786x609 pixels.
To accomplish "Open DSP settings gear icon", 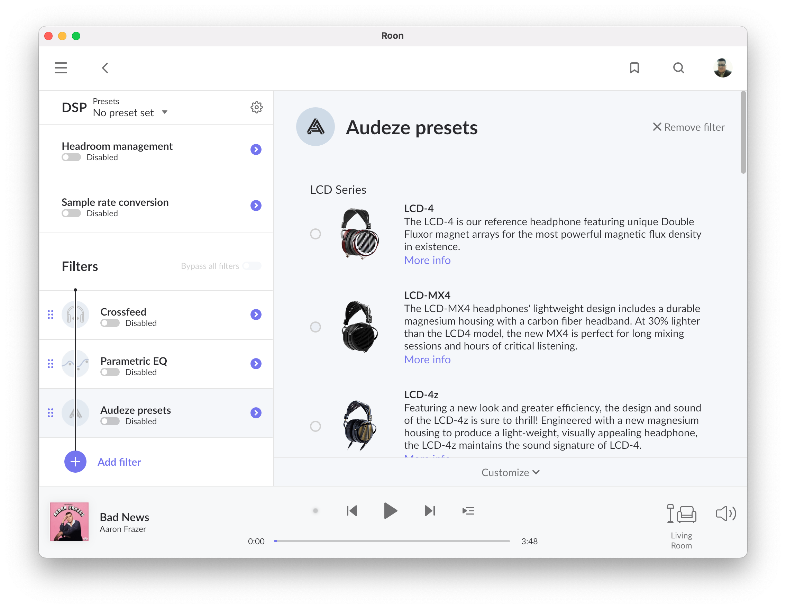I will (256, 107).
